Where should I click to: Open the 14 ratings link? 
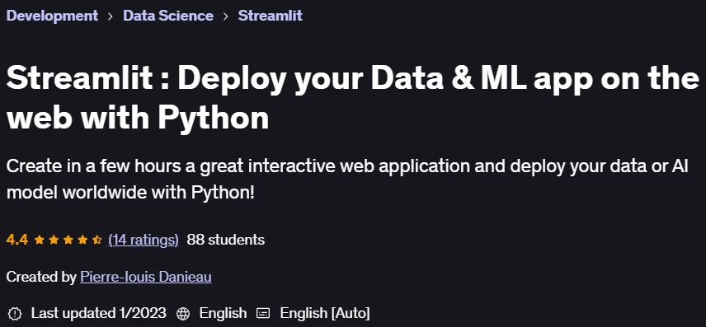tap(144, 240)
